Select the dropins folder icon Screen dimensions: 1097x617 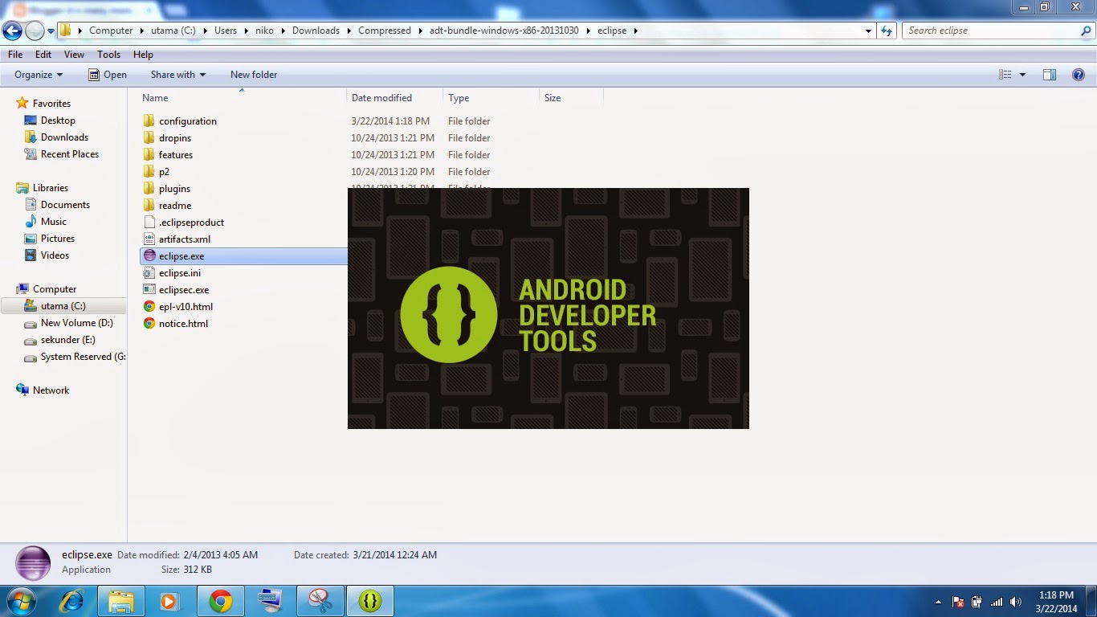pos(149,137)
